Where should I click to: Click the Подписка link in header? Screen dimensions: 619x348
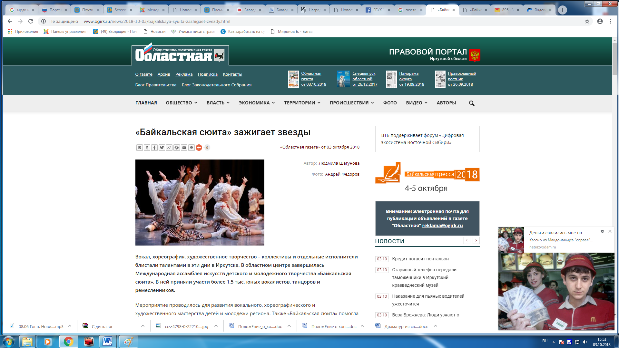click(x=208, y=74)
